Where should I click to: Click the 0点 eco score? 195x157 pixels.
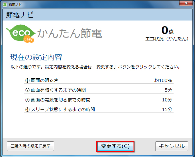click(168, 30)
